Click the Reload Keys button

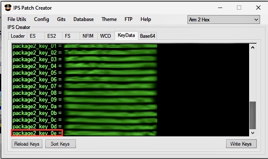[27, 144]
